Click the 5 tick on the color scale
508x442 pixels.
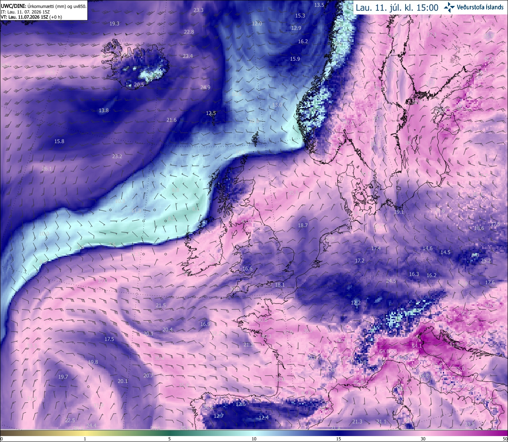coord(169,439)
